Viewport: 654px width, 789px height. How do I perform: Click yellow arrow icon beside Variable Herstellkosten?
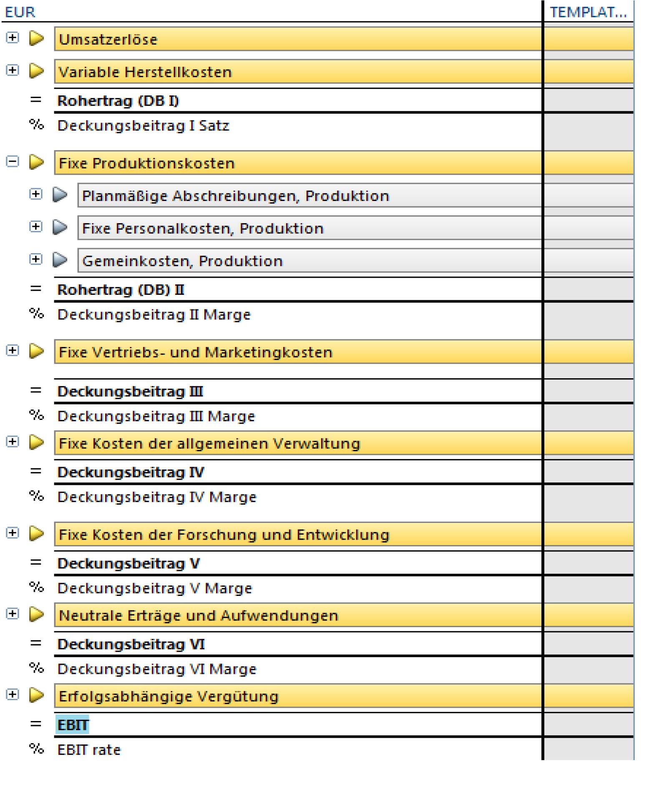[x=37, y=71]
